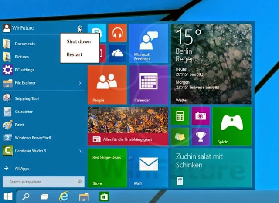Open the Music headphones tile

coord(117,33)
